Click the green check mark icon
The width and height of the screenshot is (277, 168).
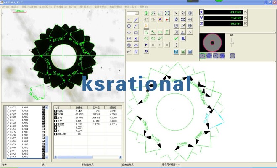click(x=176, y=38)
